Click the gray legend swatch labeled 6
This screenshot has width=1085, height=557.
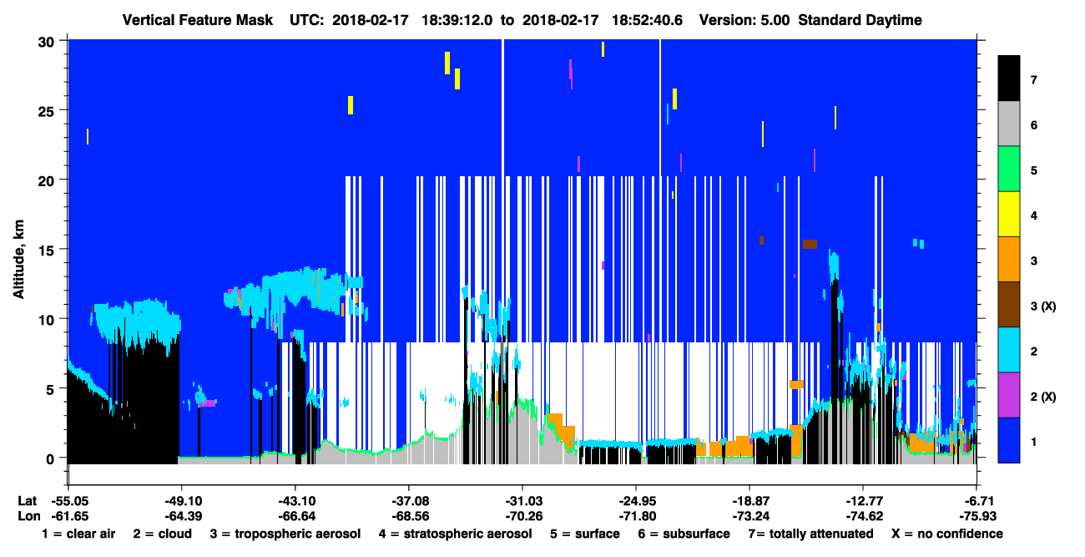1009,124
